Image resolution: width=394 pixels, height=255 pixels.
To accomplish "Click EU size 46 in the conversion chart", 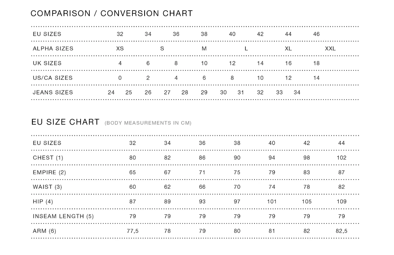I will [317, 34].
